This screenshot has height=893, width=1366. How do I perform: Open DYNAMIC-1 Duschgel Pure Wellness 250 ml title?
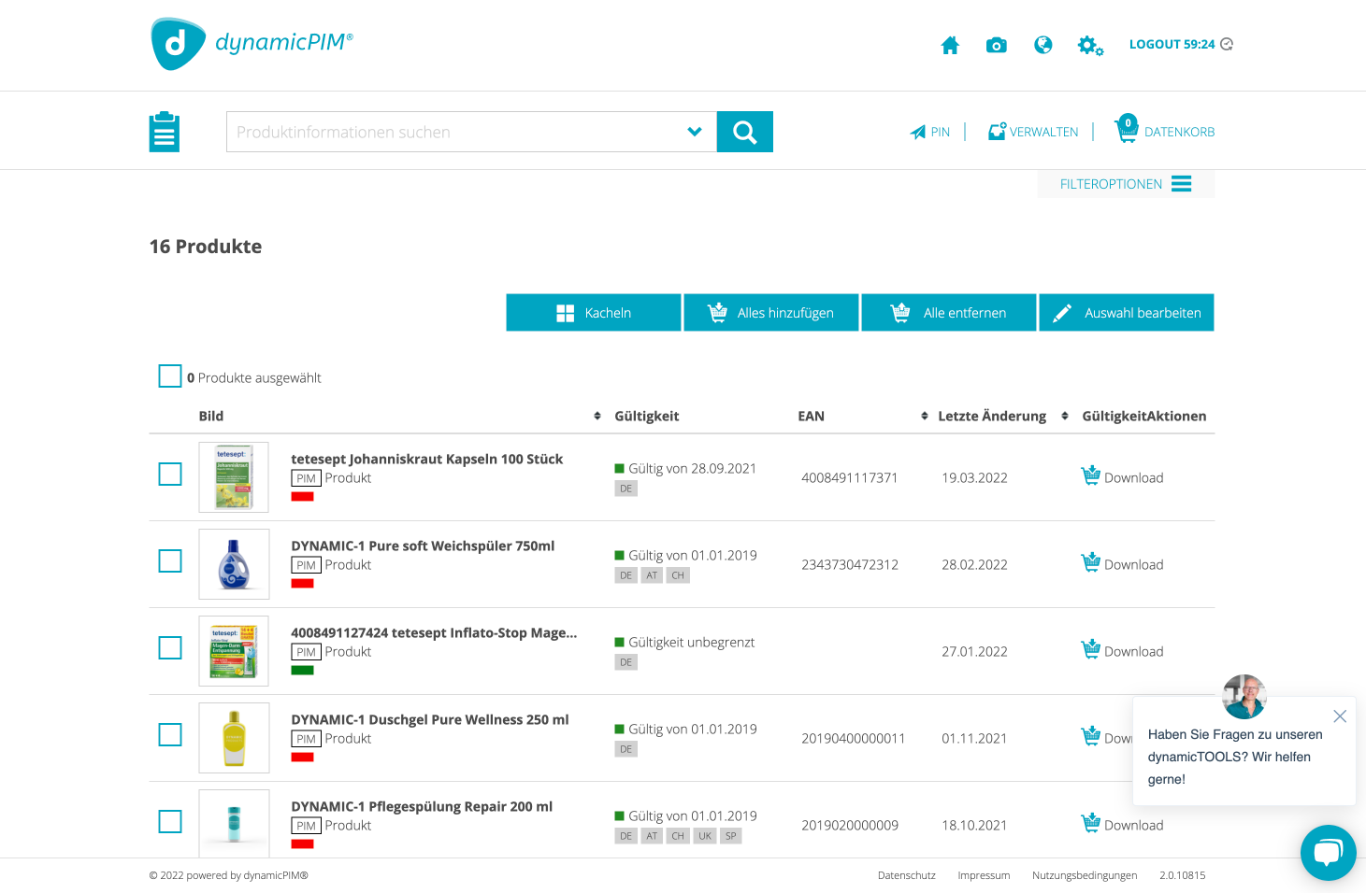pyautogui.click(x=430, y=719)
